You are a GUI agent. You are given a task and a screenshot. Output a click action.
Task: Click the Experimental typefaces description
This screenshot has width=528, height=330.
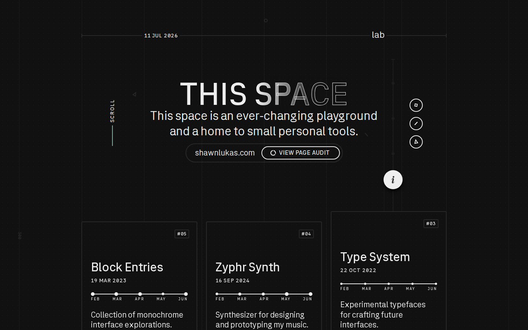click(383, 315)
